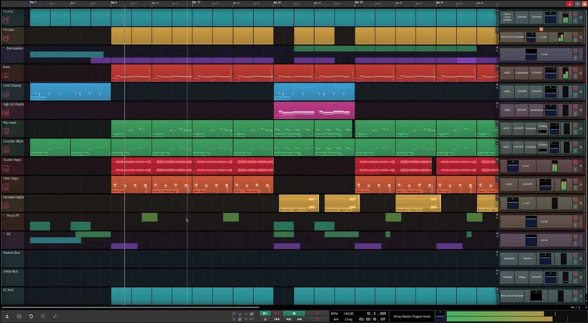
Task: Select the Hi-Hats track name
Action: [x=9, y=30]
